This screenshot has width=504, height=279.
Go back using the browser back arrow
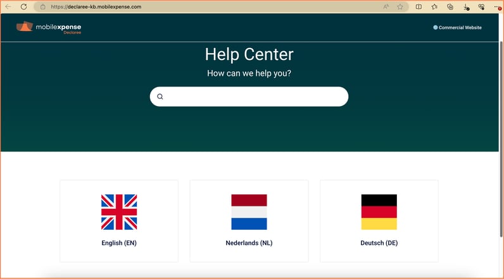click(8, 7)
